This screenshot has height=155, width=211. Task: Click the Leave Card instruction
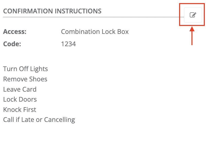pyautogui.click(x=20, y=89)
